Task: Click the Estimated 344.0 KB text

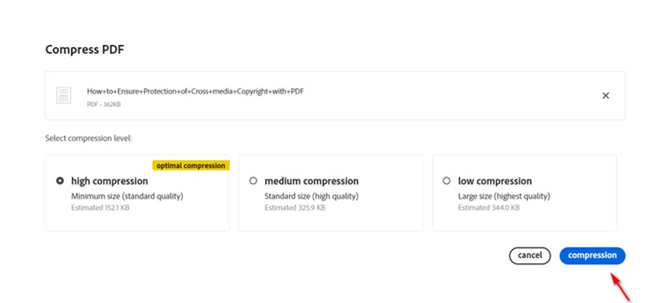Action: [489, 208]
